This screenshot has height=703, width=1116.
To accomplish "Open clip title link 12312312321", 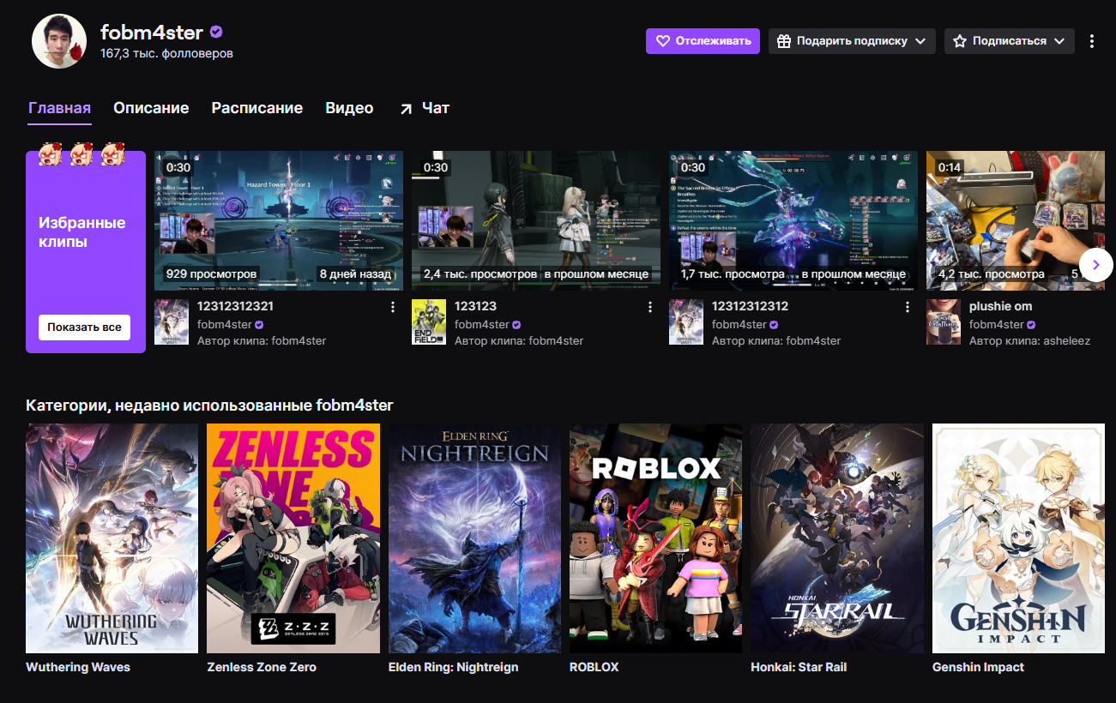I will (x=235, y=306).
